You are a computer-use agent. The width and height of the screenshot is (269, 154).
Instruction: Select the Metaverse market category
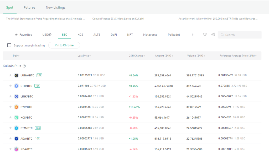click(150, 34)
